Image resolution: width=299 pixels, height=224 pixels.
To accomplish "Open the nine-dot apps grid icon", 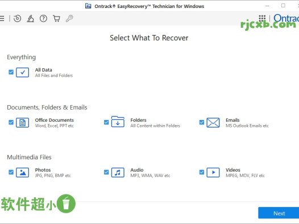I will point(262,18).
